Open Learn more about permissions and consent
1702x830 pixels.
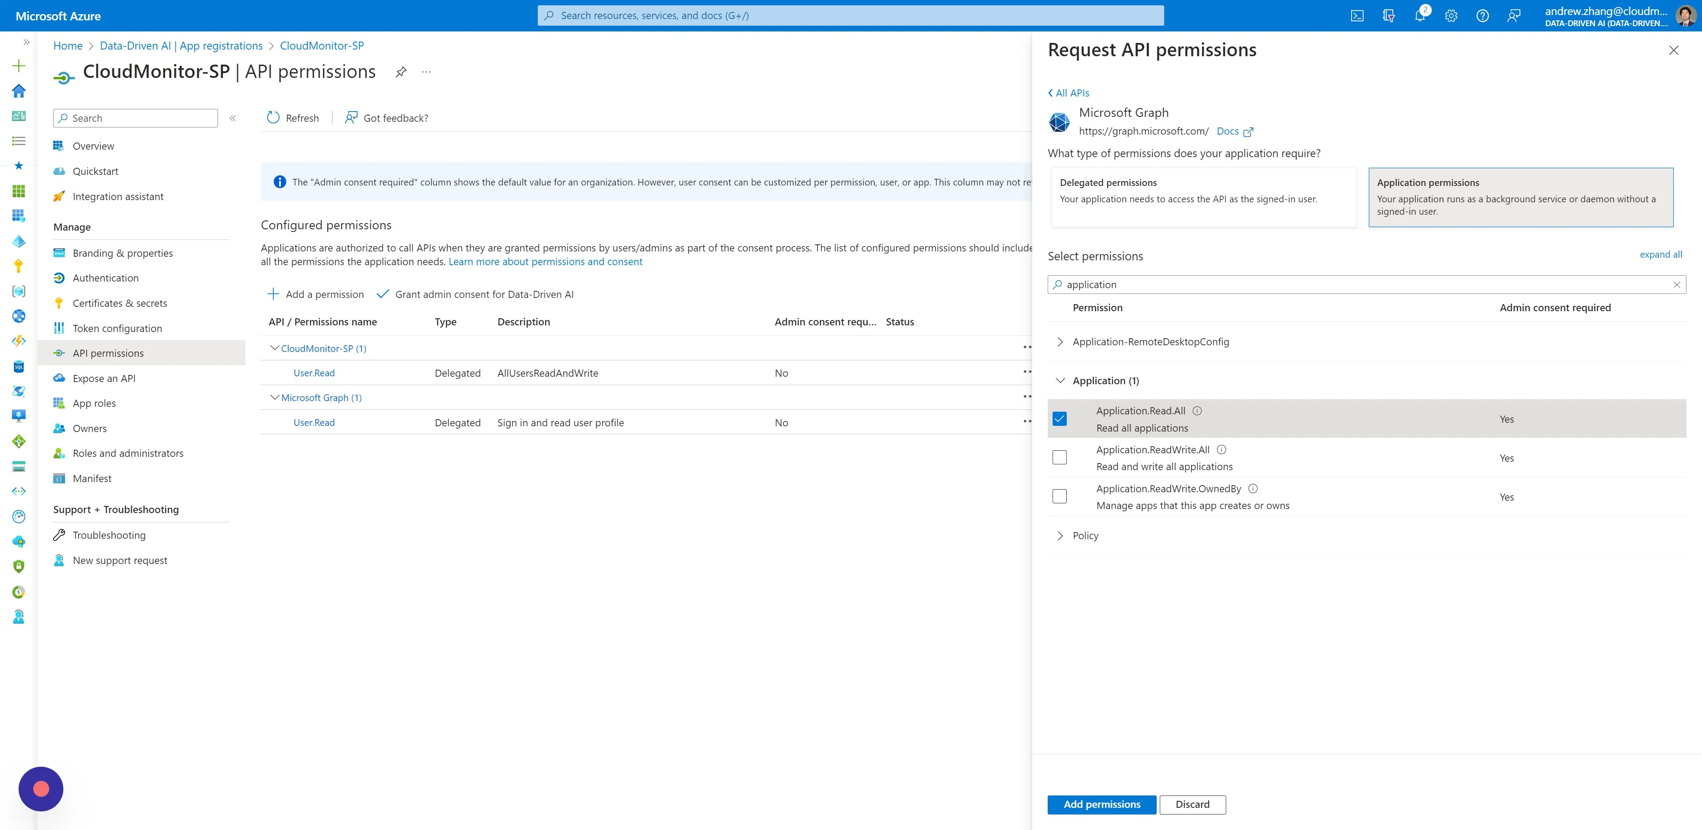[x=545, y=262]
